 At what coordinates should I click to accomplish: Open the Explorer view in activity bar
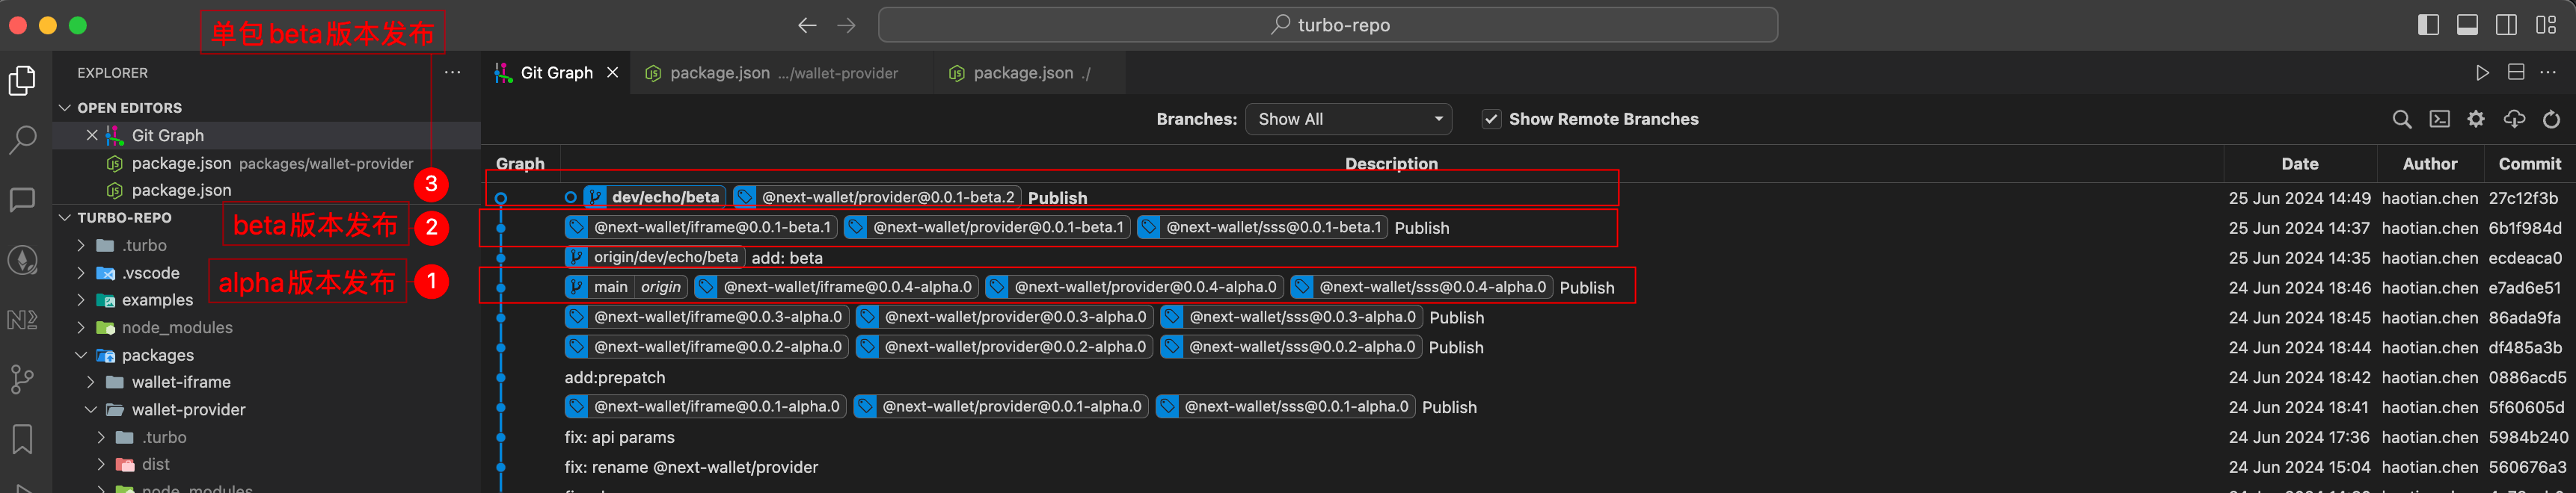[22, 80]
